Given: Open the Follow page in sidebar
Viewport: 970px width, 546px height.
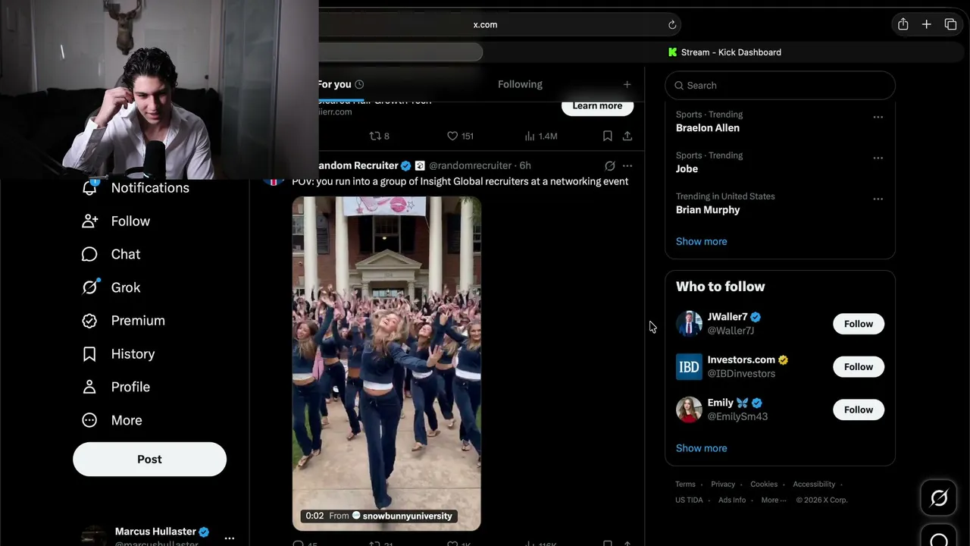Looking at the screenshot, I should click(116, 221).
